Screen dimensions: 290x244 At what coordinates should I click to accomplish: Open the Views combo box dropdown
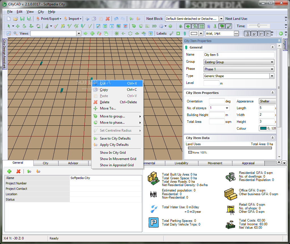[79, 33]
